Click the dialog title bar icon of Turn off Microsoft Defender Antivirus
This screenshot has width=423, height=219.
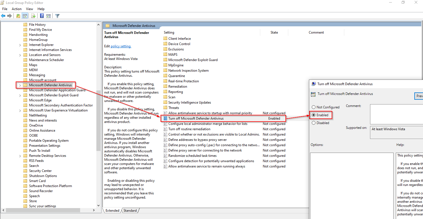point(313,84)
